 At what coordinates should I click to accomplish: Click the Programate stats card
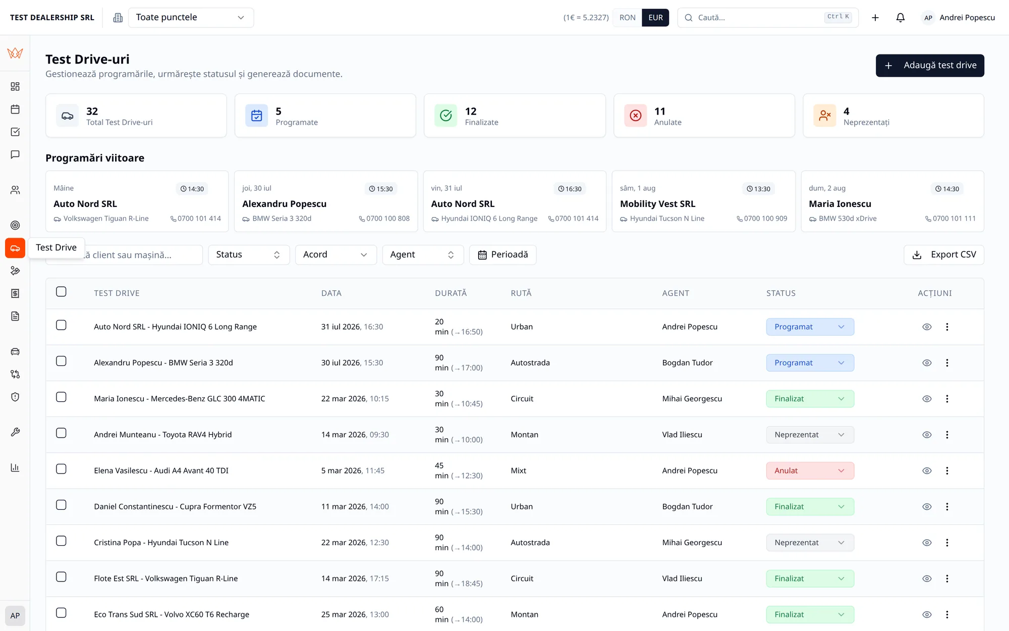tap(325, 116)
